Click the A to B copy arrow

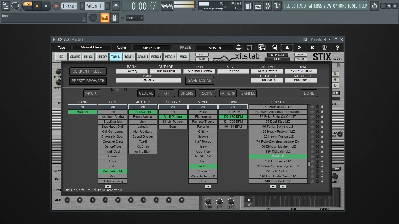(299, 48)
